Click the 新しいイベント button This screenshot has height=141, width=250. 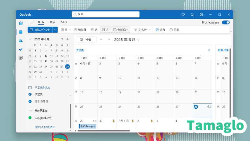40,30
